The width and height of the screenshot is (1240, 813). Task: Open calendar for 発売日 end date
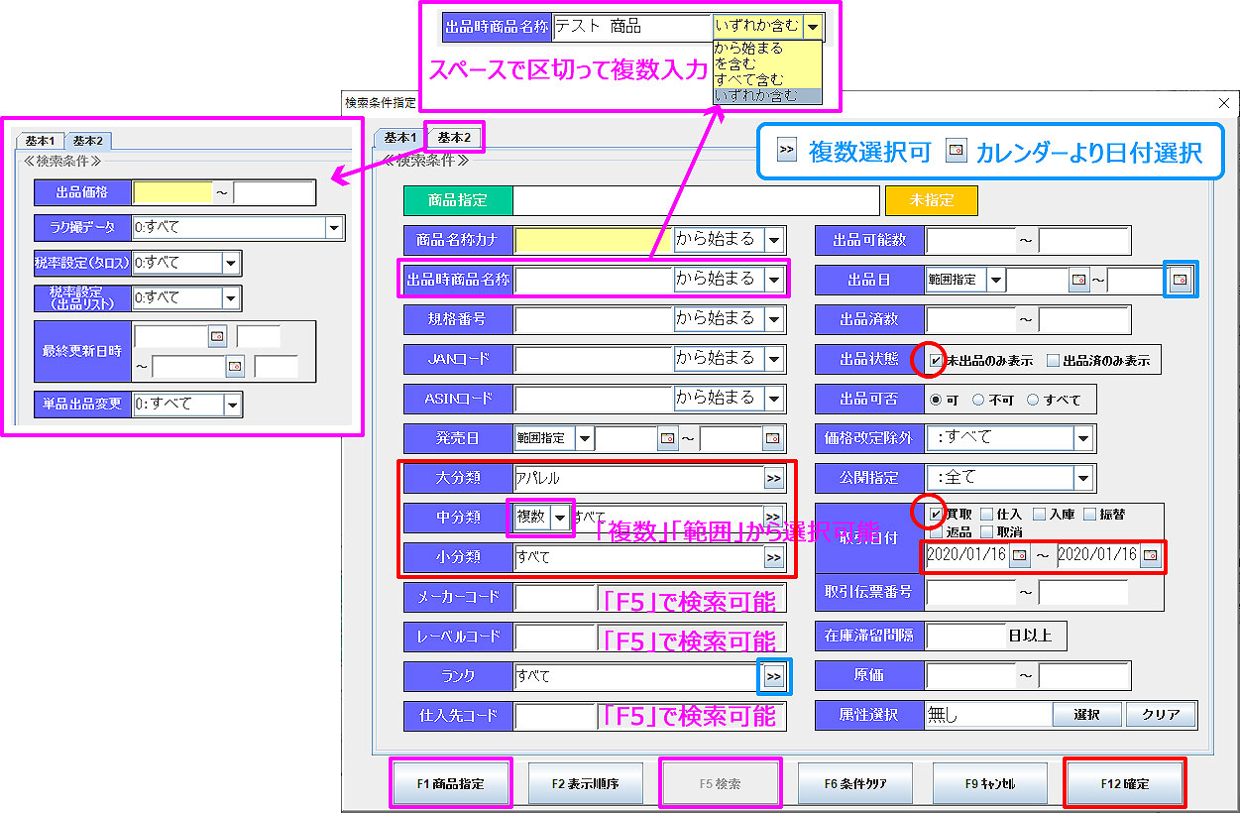tap(771, 438)
